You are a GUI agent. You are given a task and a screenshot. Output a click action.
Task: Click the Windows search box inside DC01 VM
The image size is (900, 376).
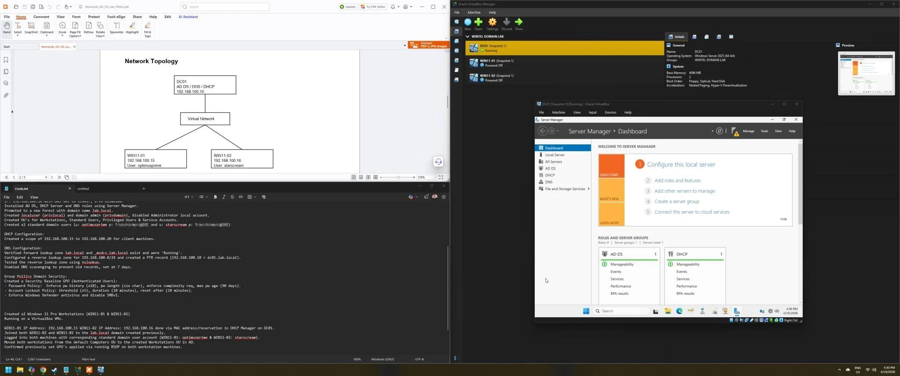coord(621,311)
